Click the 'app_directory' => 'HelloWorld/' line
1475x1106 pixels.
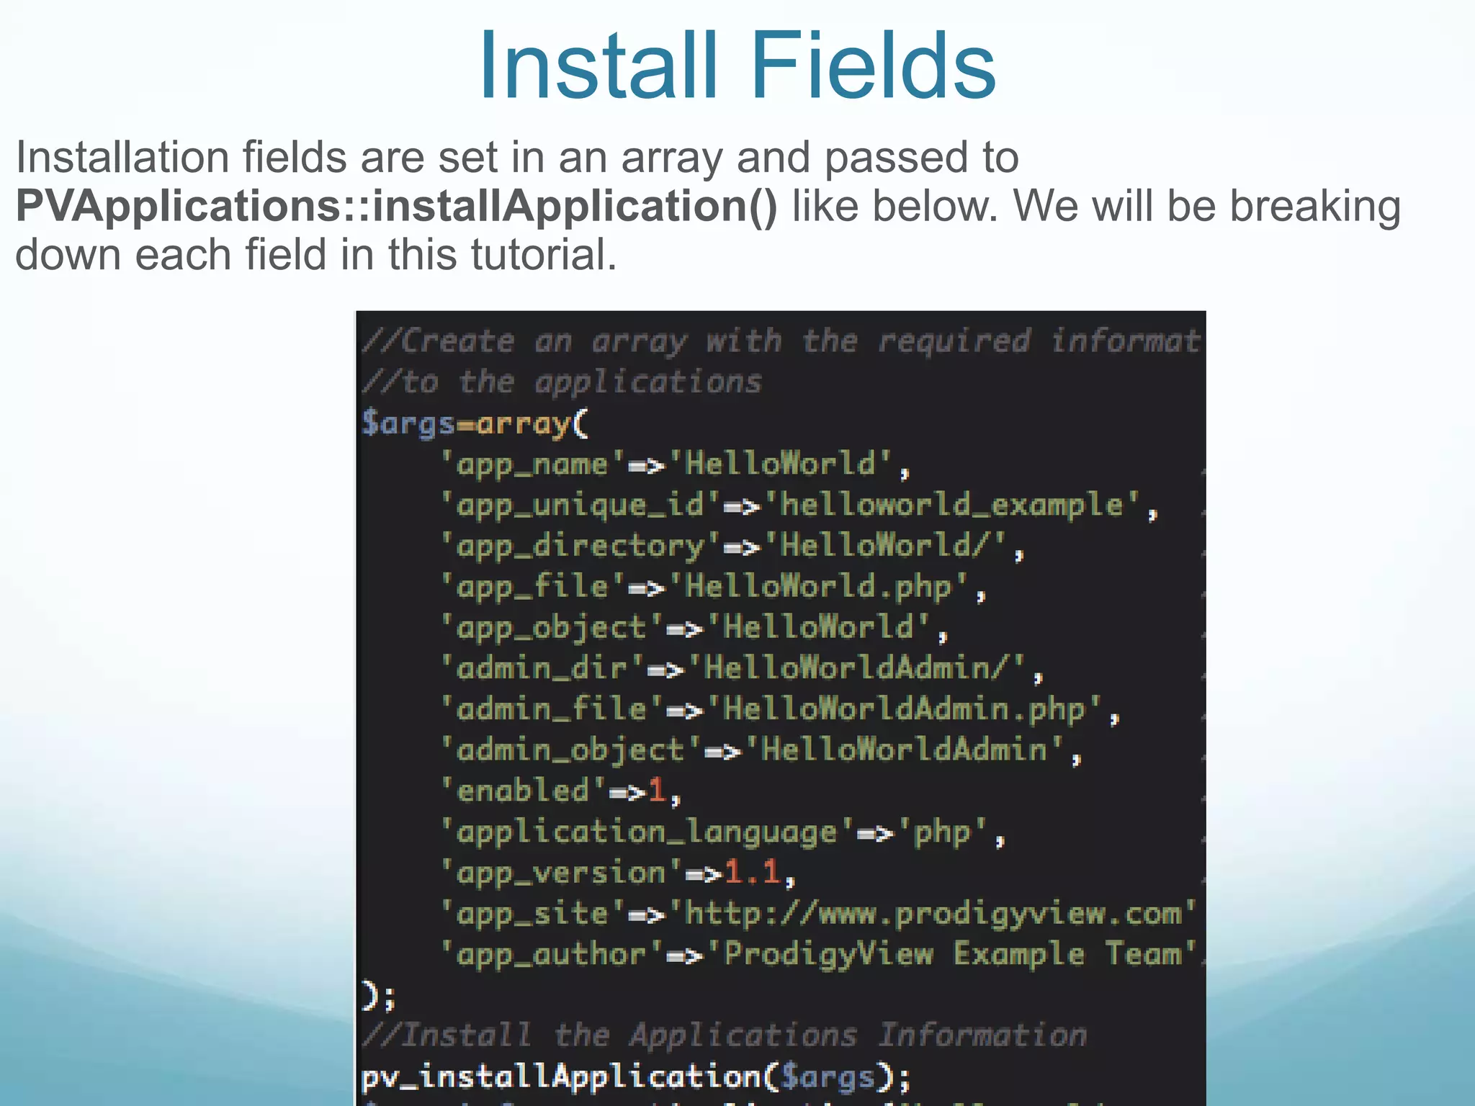coord(732,546)
